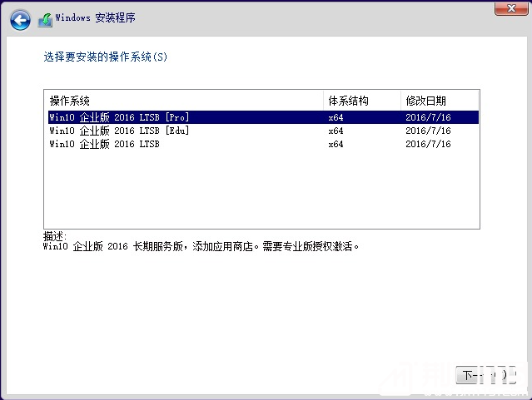Viewport: 532px width, 400px height.
Task: Sort by 修改日期 column header
Action: pos(440,101)
